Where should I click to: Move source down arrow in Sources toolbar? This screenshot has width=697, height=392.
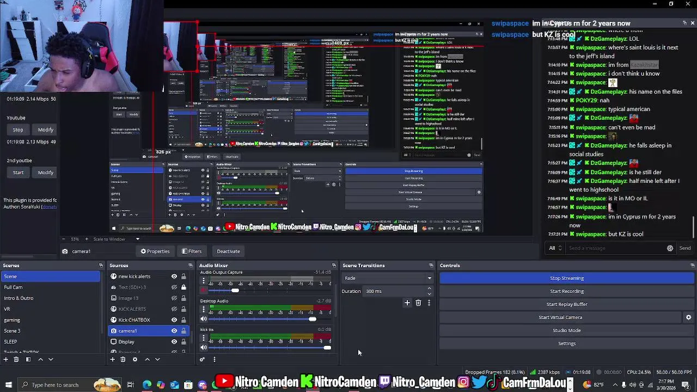tap(157, 359)
